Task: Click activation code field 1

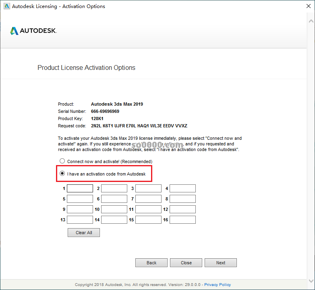Action: (80, 188)
